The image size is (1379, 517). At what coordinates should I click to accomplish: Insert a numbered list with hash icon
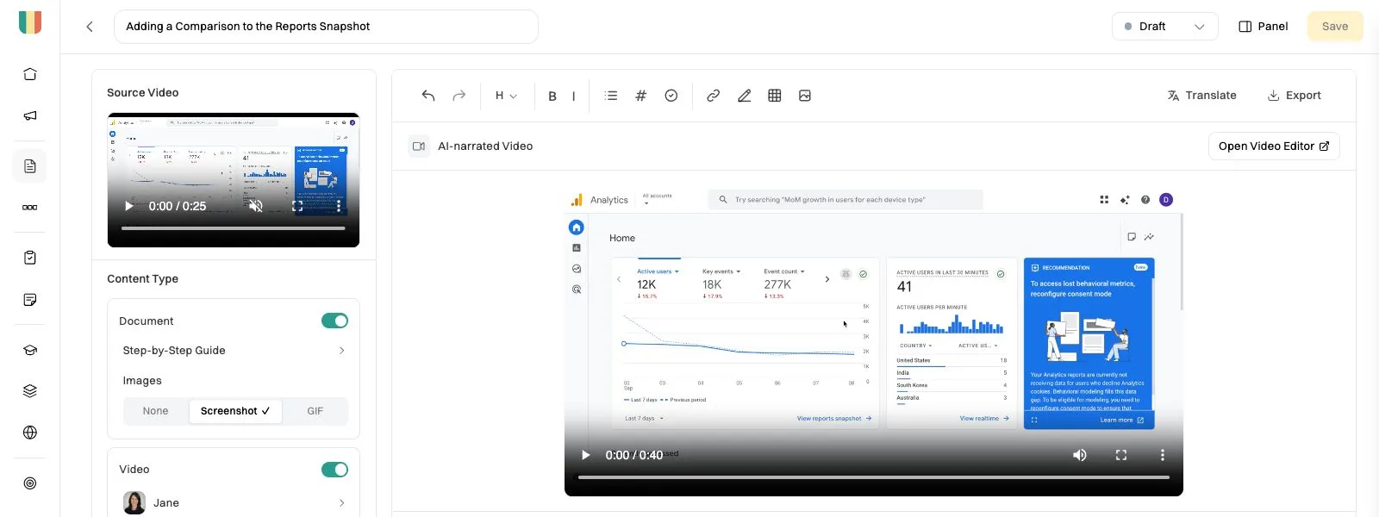click(641, 96)
